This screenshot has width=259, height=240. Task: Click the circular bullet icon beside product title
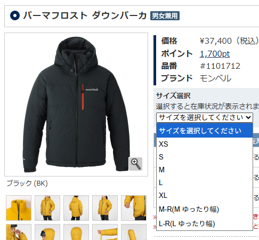[x=15, y=15]
